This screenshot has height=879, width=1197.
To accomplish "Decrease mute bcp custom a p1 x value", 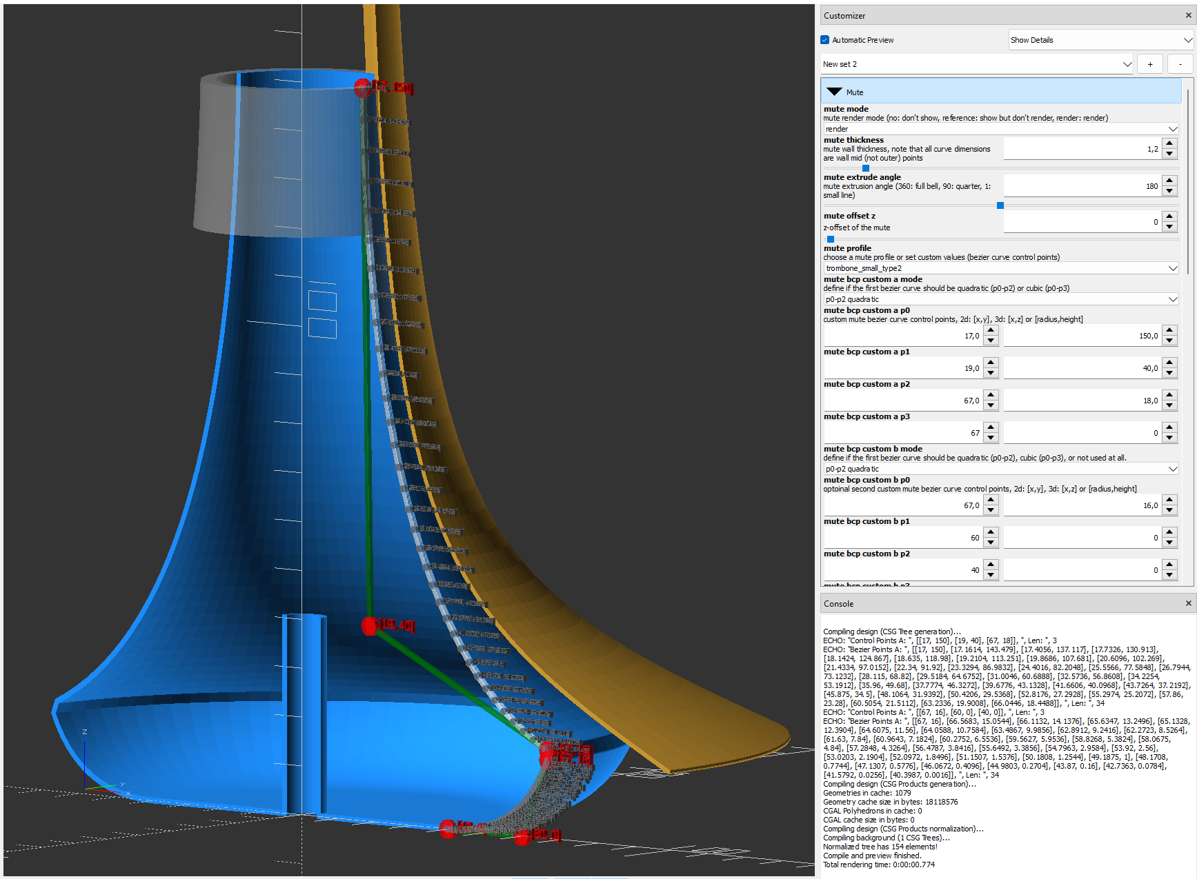I will point(991,373).
